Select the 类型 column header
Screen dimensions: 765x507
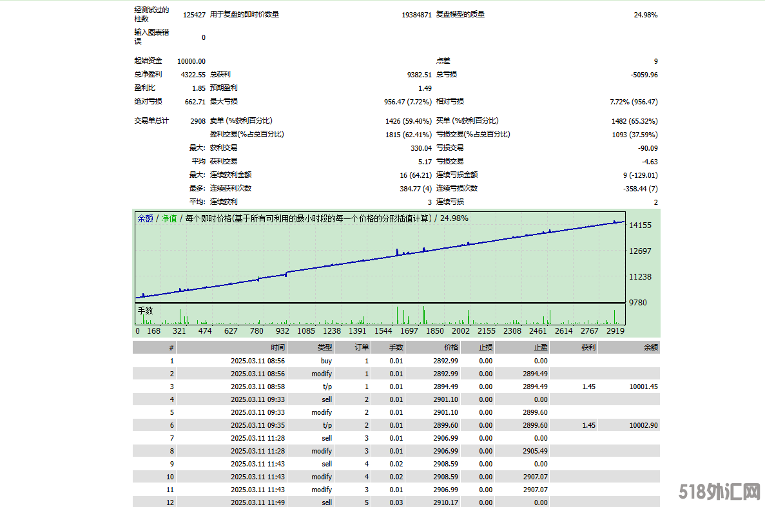click(x=325, y=347)
